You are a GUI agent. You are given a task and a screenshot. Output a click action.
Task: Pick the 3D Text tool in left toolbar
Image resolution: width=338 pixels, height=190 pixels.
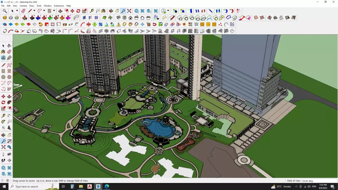tap(9, 128)
